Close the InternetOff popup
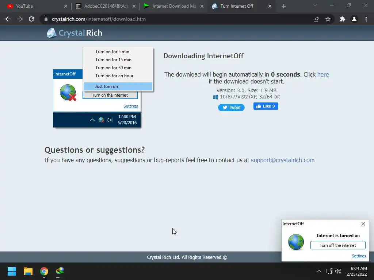Image resolution: width=374 pixels, height=280 pixels. (x=363, y=224)
